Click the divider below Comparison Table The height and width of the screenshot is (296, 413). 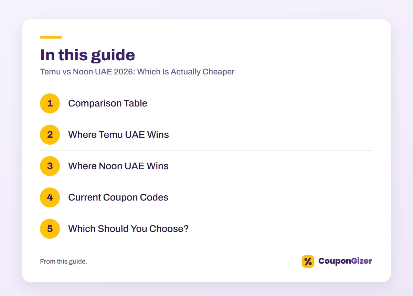pyautogui.click(x=206, y=119)
